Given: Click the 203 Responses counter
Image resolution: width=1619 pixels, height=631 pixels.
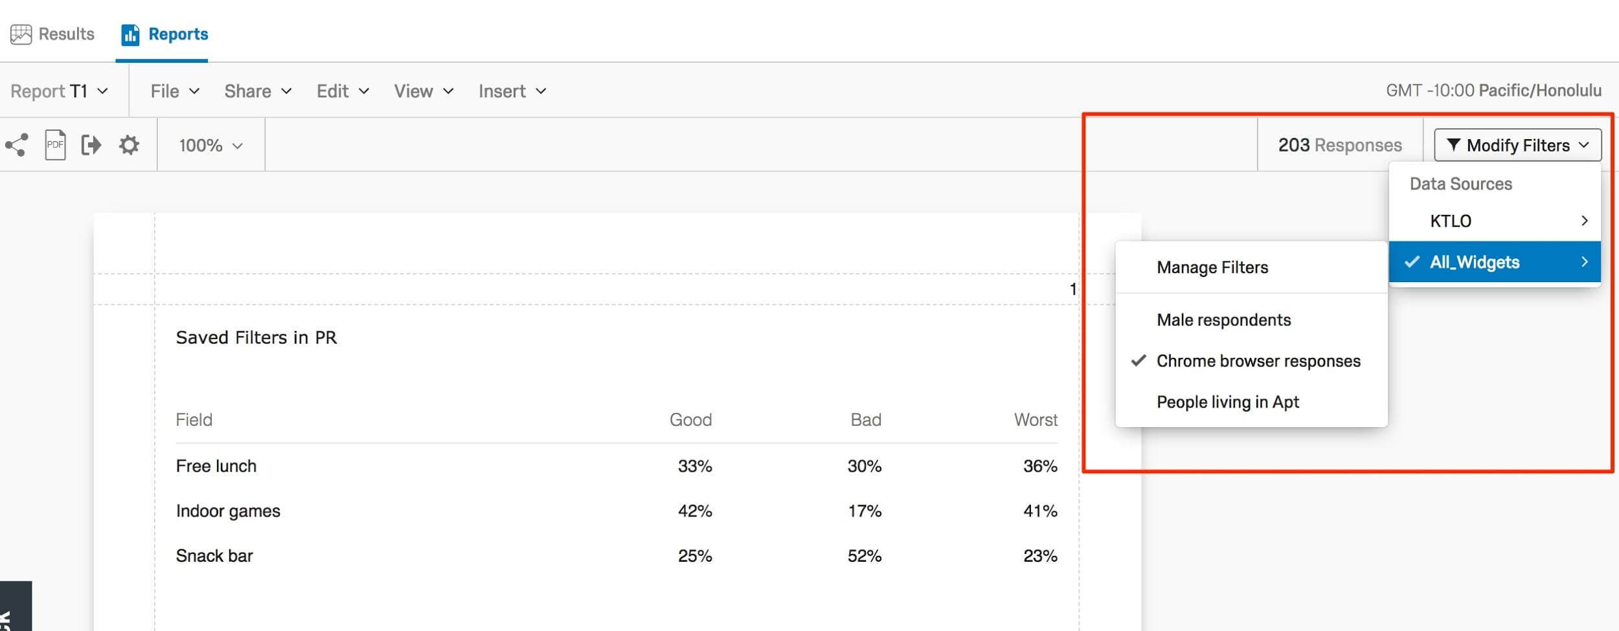Looking at the screenshot, I should pos(1339,145).
